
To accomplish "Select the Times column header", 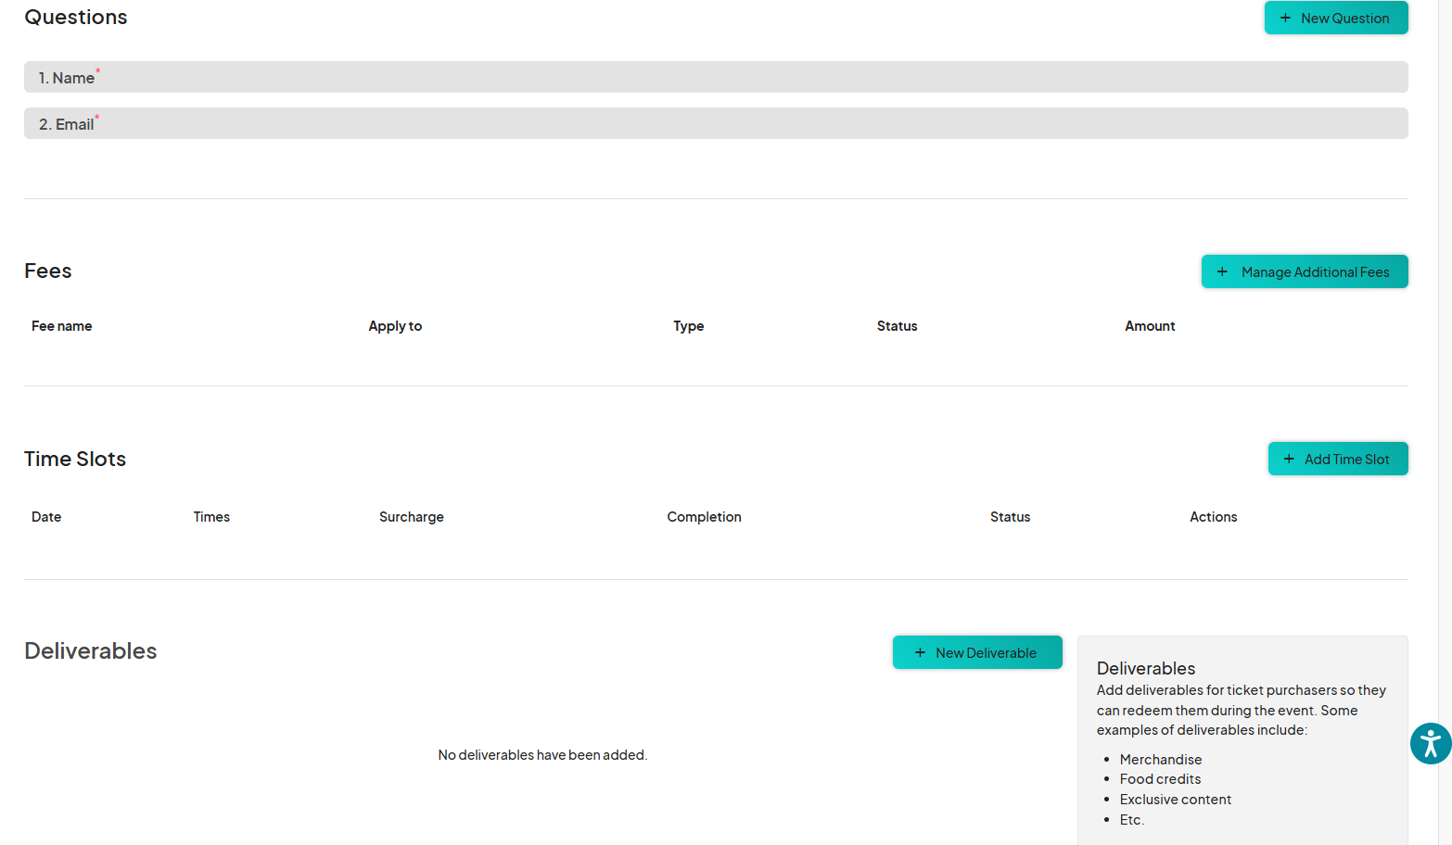I will [211, 517].
